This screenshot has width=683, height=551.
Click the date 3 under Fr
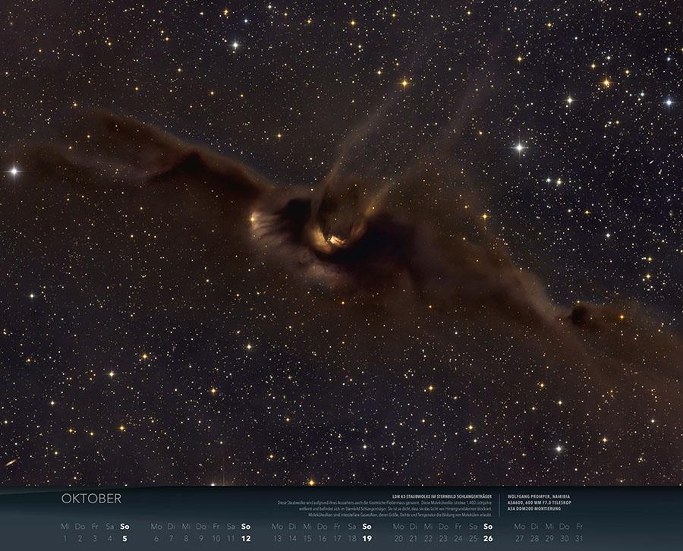click(95, 538)
